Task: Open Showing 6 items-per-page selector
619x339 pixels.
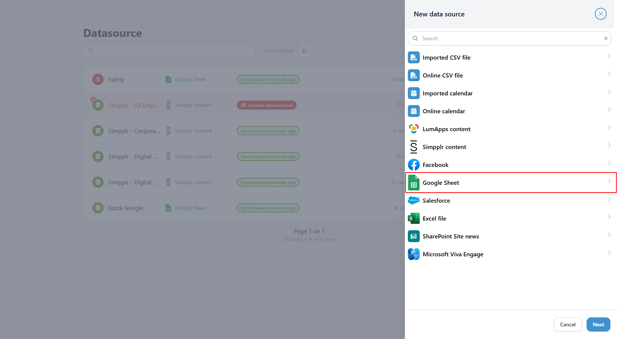Action: [308, 239]
